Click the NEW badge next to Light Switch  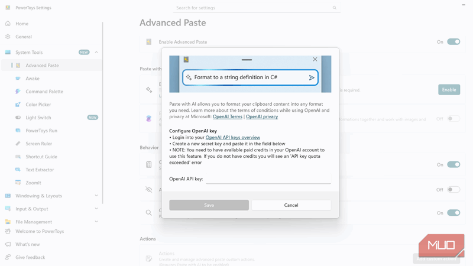(x=93, y=118)
